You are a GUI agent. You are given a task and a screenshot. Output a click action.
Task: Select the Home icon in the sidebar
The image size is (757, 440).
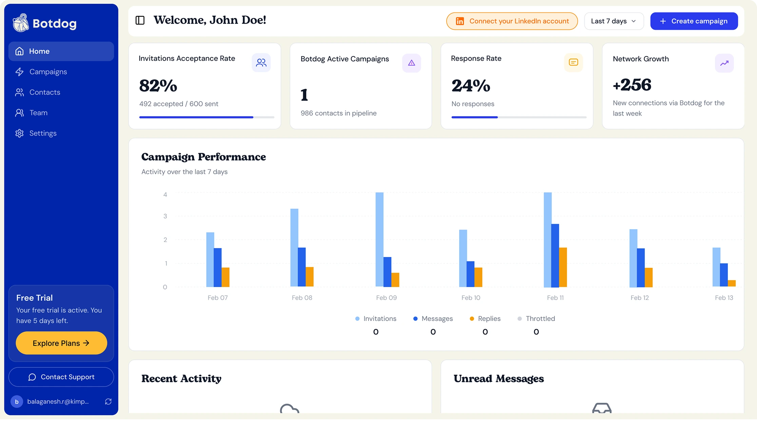click(19, 51)
